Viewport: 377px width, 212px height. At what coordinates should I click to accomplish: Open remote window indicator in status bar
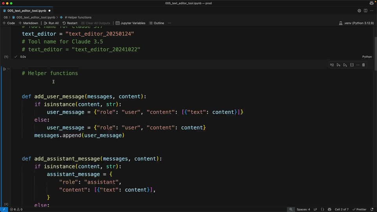coord(4,209)
